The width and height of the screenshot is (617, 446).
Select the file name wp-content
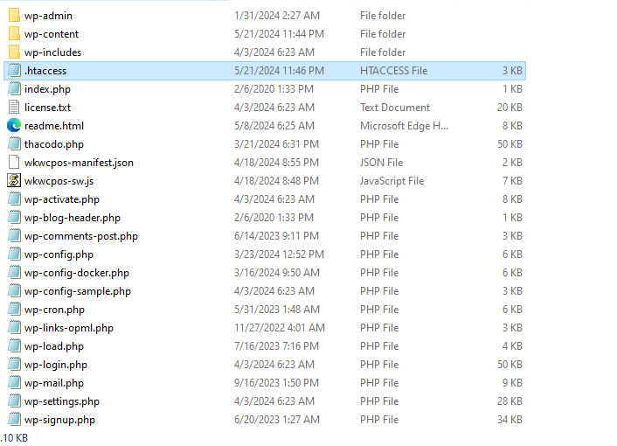52,34
